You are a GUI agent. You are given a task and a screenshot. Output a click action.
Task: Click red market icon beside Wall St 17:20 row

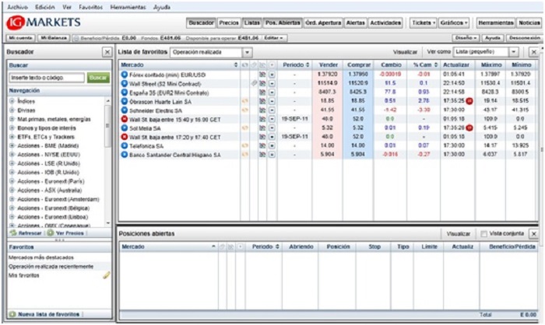click(124, 137)
